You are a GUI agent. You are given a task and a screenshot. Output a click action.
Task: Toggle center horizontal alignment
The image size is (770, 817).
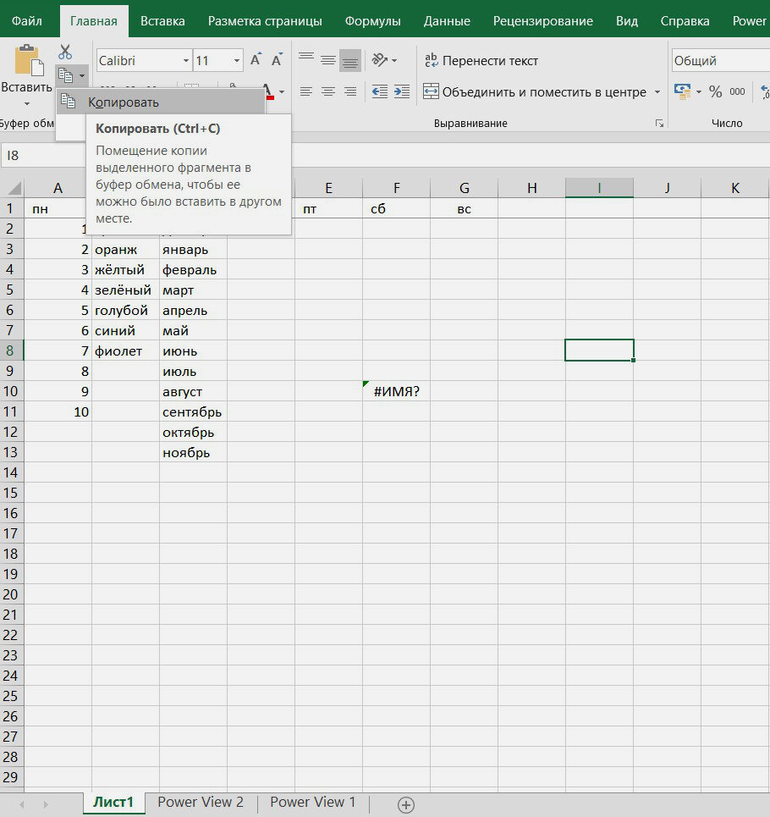(x=328, y=91)
